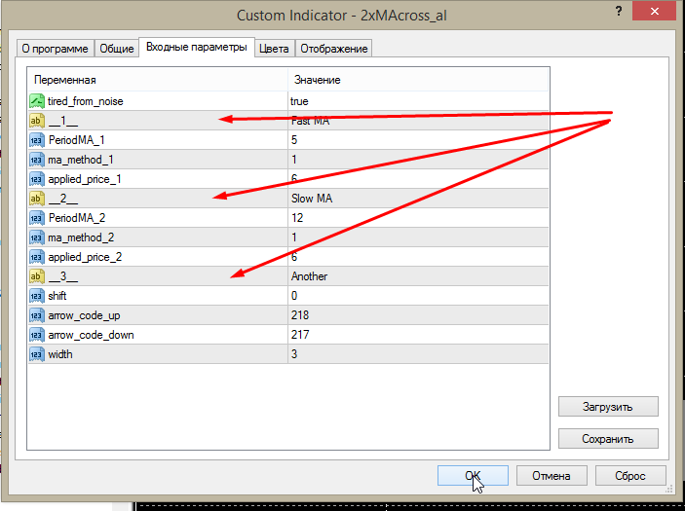Click the ab icon next to __2__
The width and height of the screenshot is (685, 511).
[x=37, y=199]
